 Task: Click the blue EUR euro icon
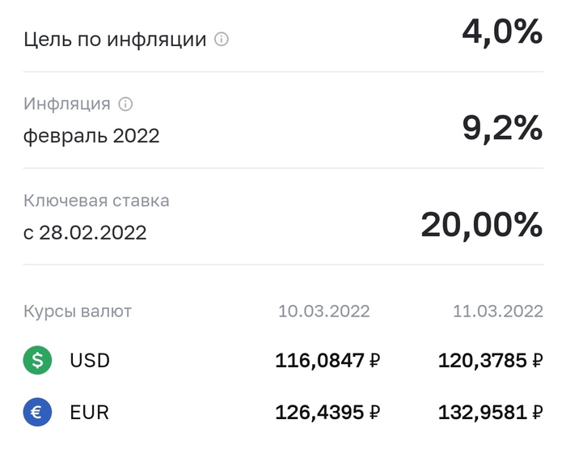tap(37, 413)
